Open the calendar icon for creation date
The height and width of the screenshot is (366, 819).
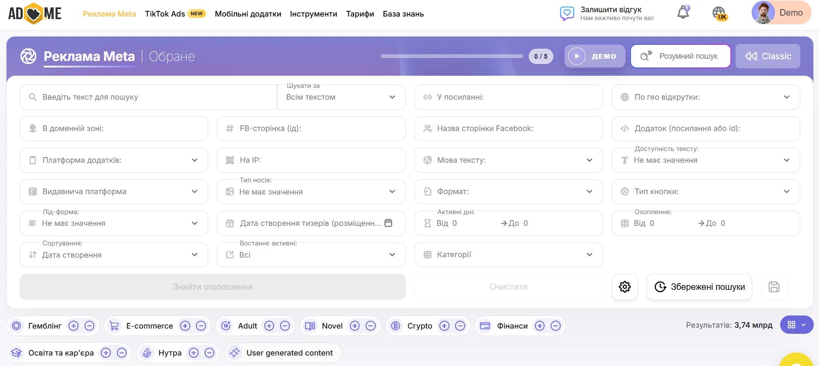pos(388,223)
